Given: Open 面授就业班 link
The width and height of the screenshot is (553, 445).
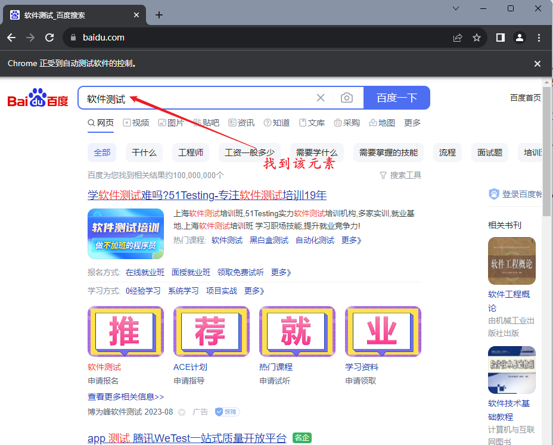Looking at the screenshot, I should coord(191,273).
